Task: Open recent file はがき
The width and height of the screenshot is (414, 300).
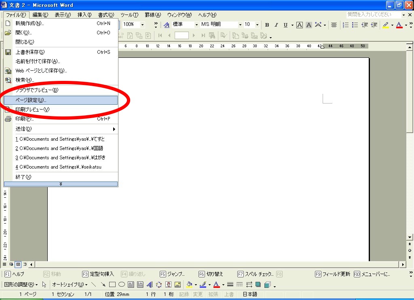Action: coord(61,157)
